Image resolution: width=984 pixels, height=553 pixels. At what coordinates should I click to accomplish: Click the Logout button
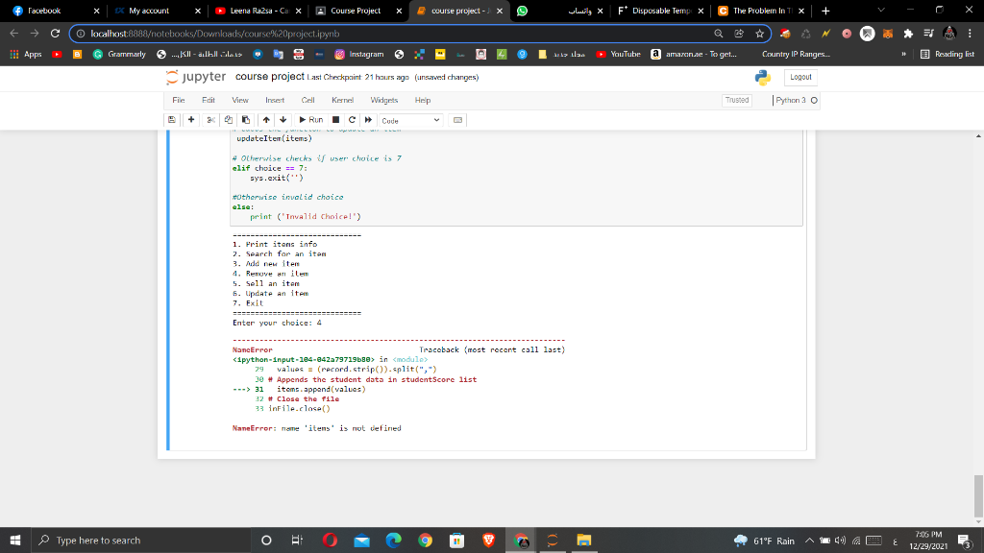(x=800, y=77)
